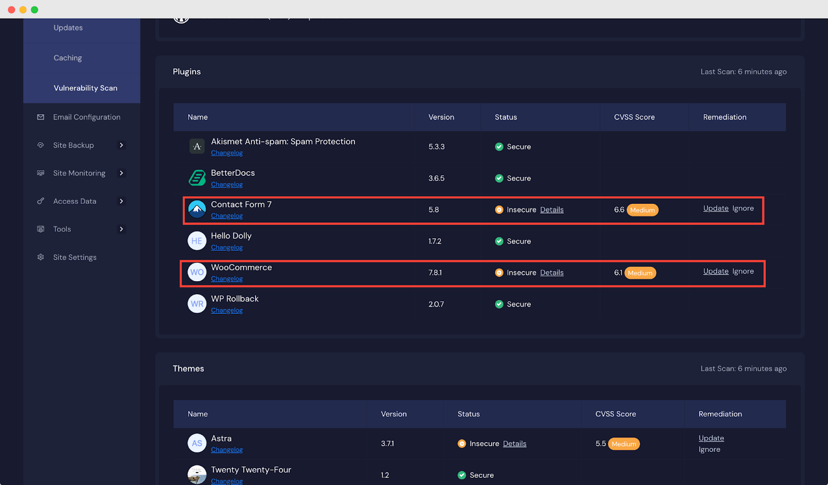Click the Twenty Twenty-Four theme thumbnail
828x485 pixels.
(x=197, y=474)
